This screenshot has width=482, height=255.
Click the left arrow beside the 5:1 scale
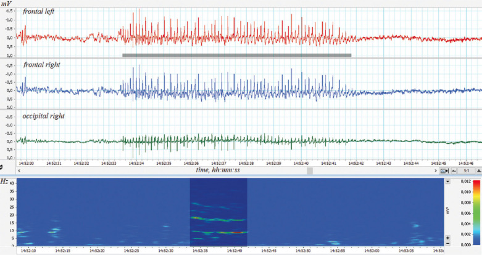[454, 170]
